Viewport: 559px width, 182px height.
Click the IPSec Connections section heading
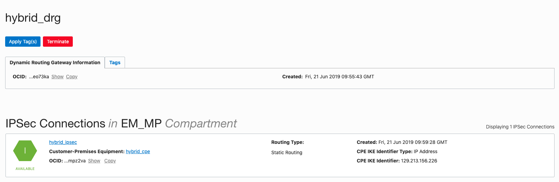(121, 124)
